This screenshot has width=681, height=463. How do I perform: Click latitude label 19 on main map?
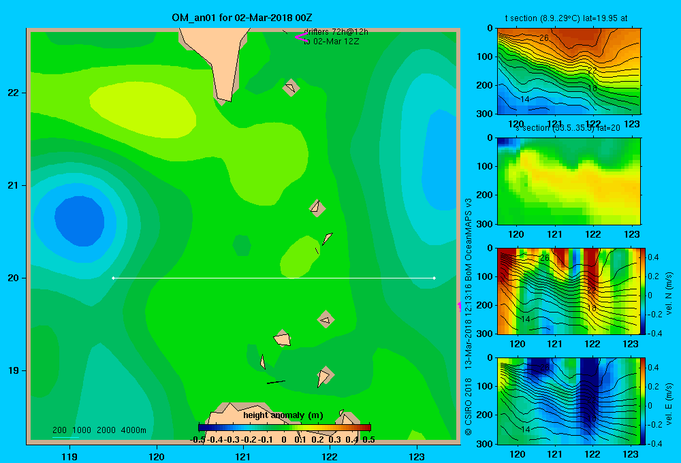(14, 370)
